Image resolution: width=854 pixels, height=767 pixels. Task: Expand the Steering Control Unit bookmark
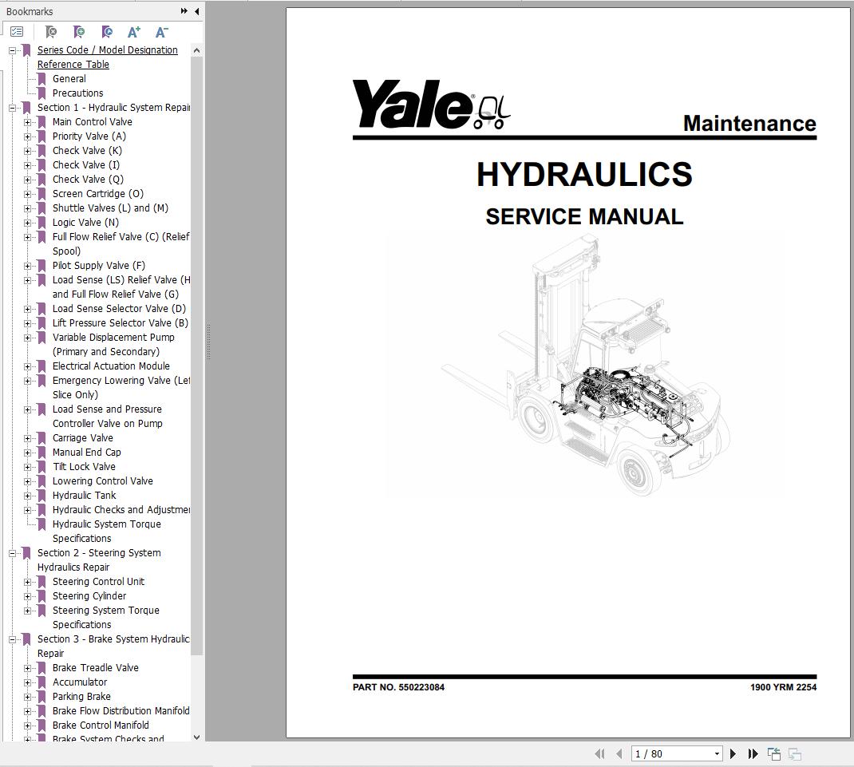point(27,583)
